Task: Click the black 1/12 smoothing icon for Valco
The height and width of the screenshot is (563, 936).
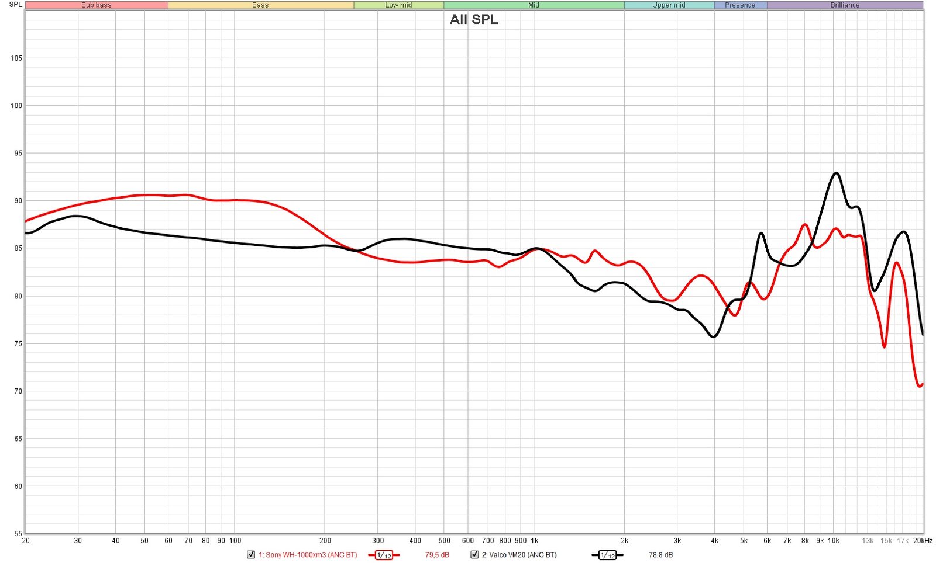Action: [x=607, y=555]
